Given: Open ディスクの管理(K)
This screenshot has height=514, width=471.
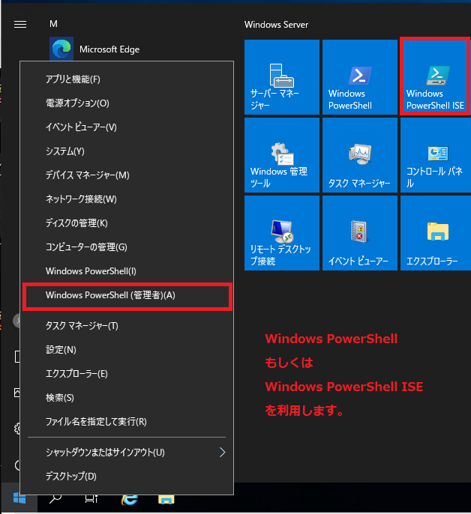Looking at the screenshot, I should click(x=127, y=223).
